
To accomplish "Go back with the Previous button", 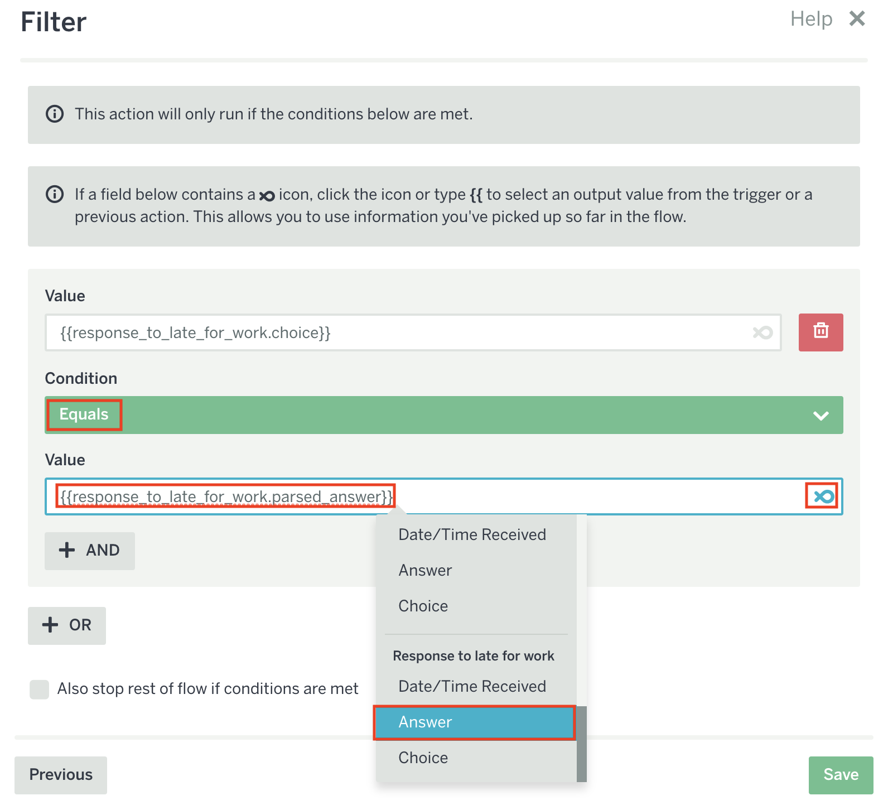I will coord(61,775).
